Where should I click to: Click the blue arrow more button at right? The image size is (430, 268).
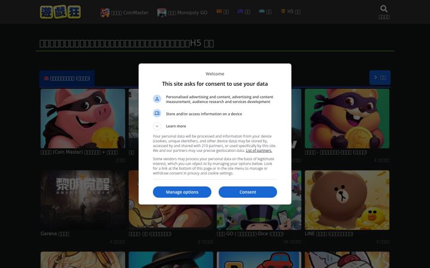380,77
